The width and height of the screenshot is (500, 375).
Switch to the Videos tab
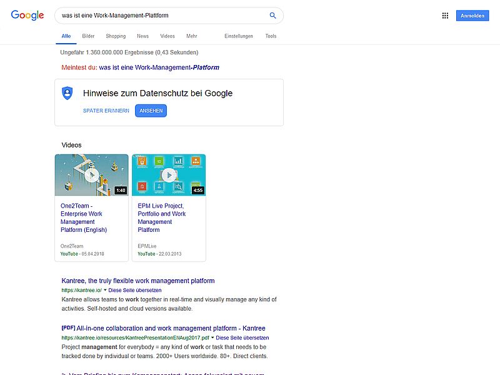(167, 36)
